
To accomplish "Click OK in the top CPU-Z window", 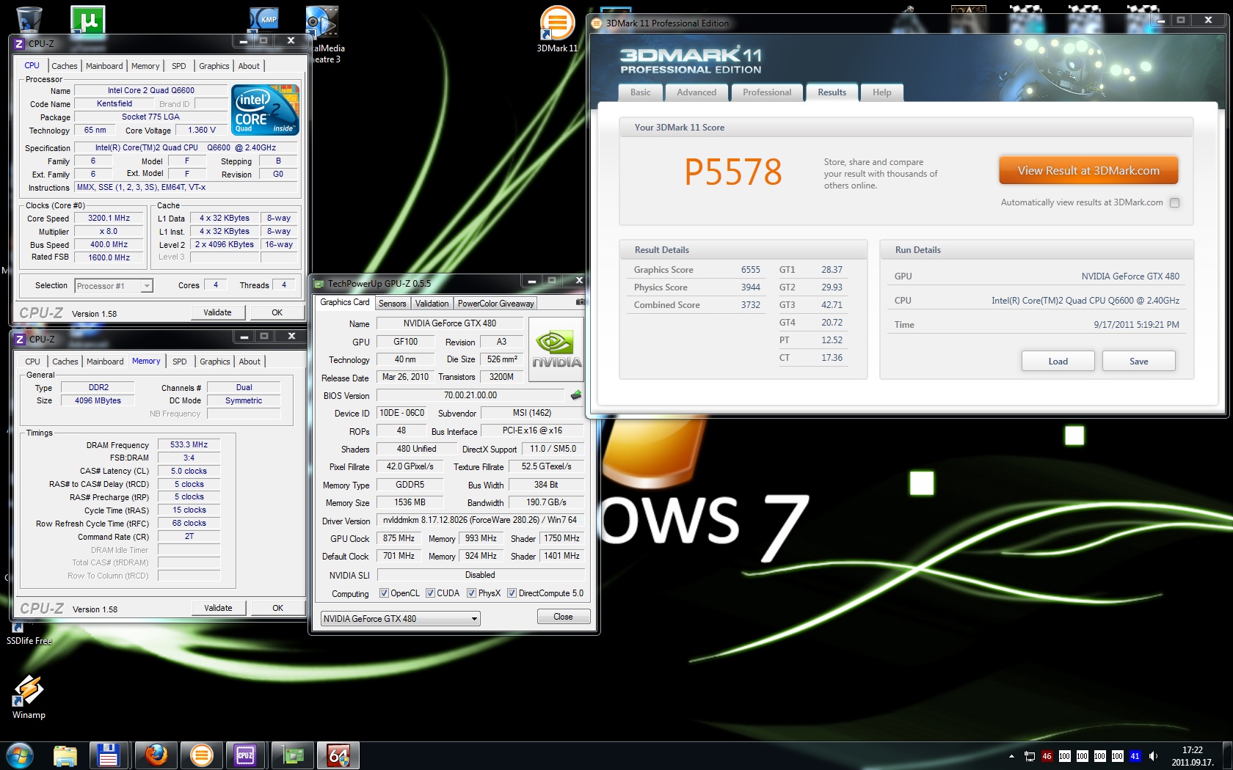I will point(277,312).
